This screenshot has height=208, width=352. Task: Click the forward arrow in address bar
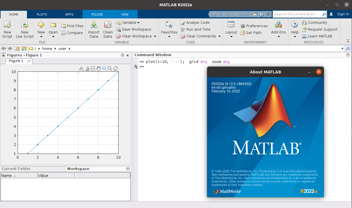(10, 48)
